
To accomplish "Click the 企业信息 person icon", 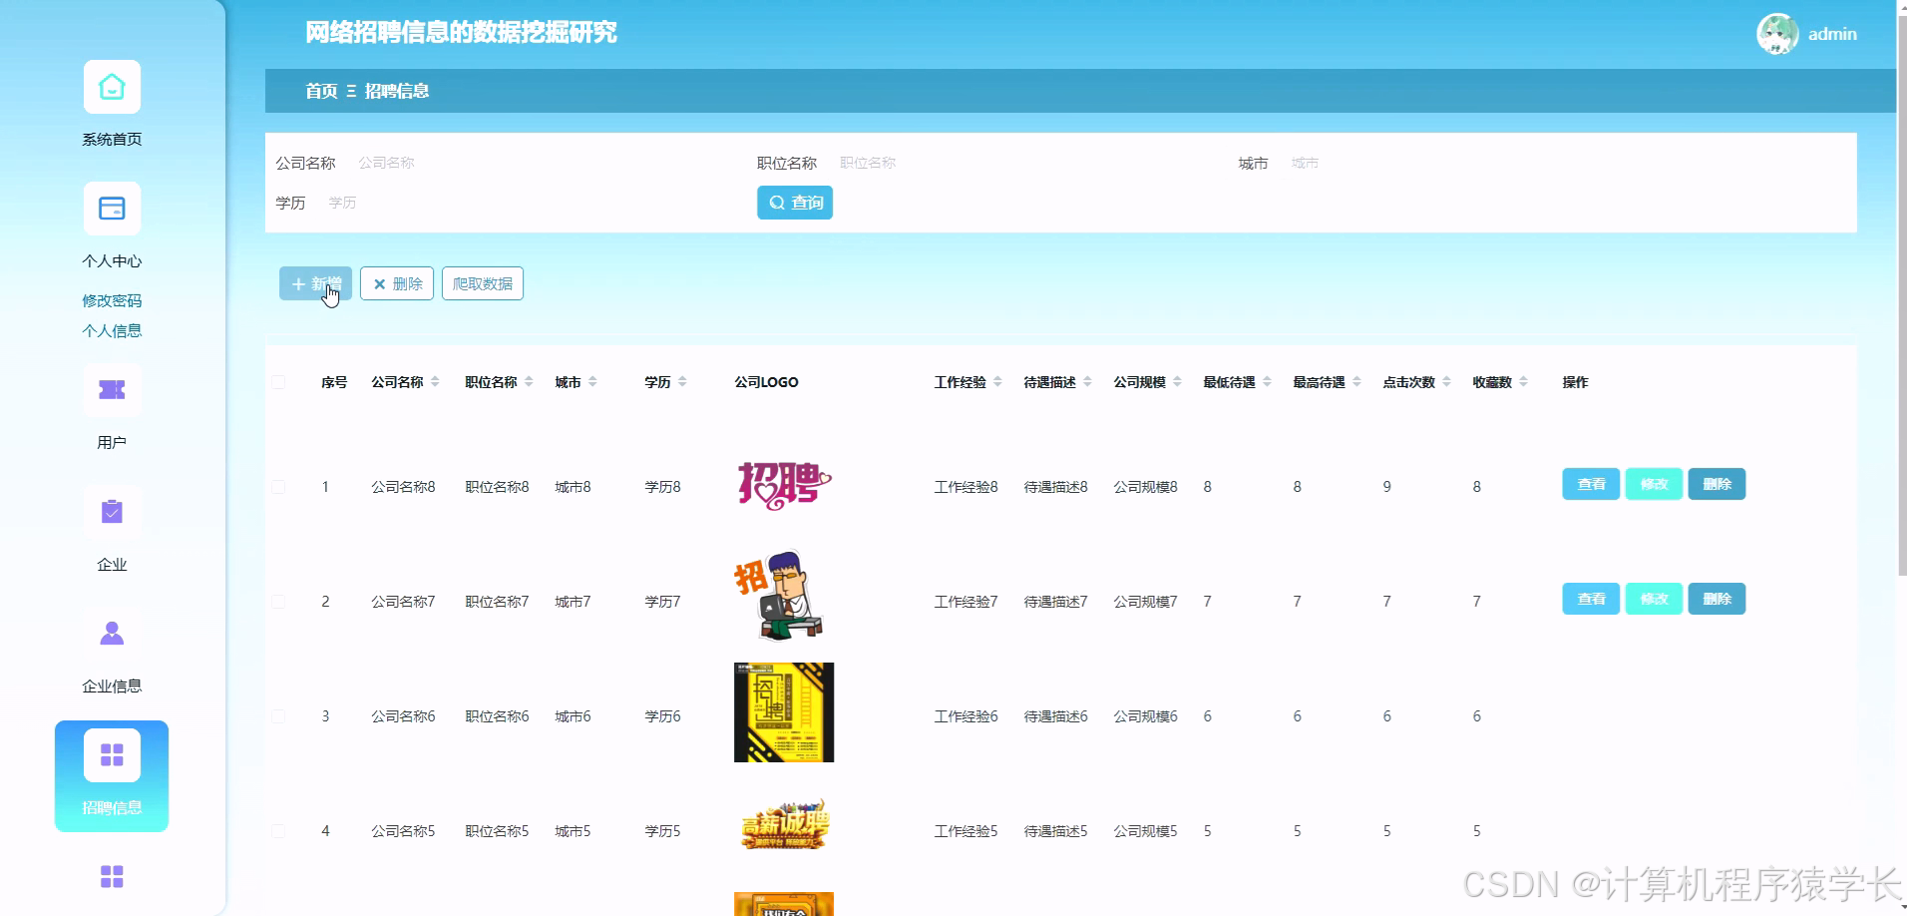I will click(111, 633).
